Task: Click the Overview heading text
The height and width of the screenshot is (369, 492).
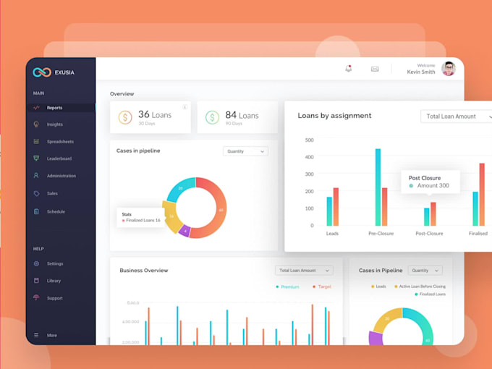Action: point(122,94)
